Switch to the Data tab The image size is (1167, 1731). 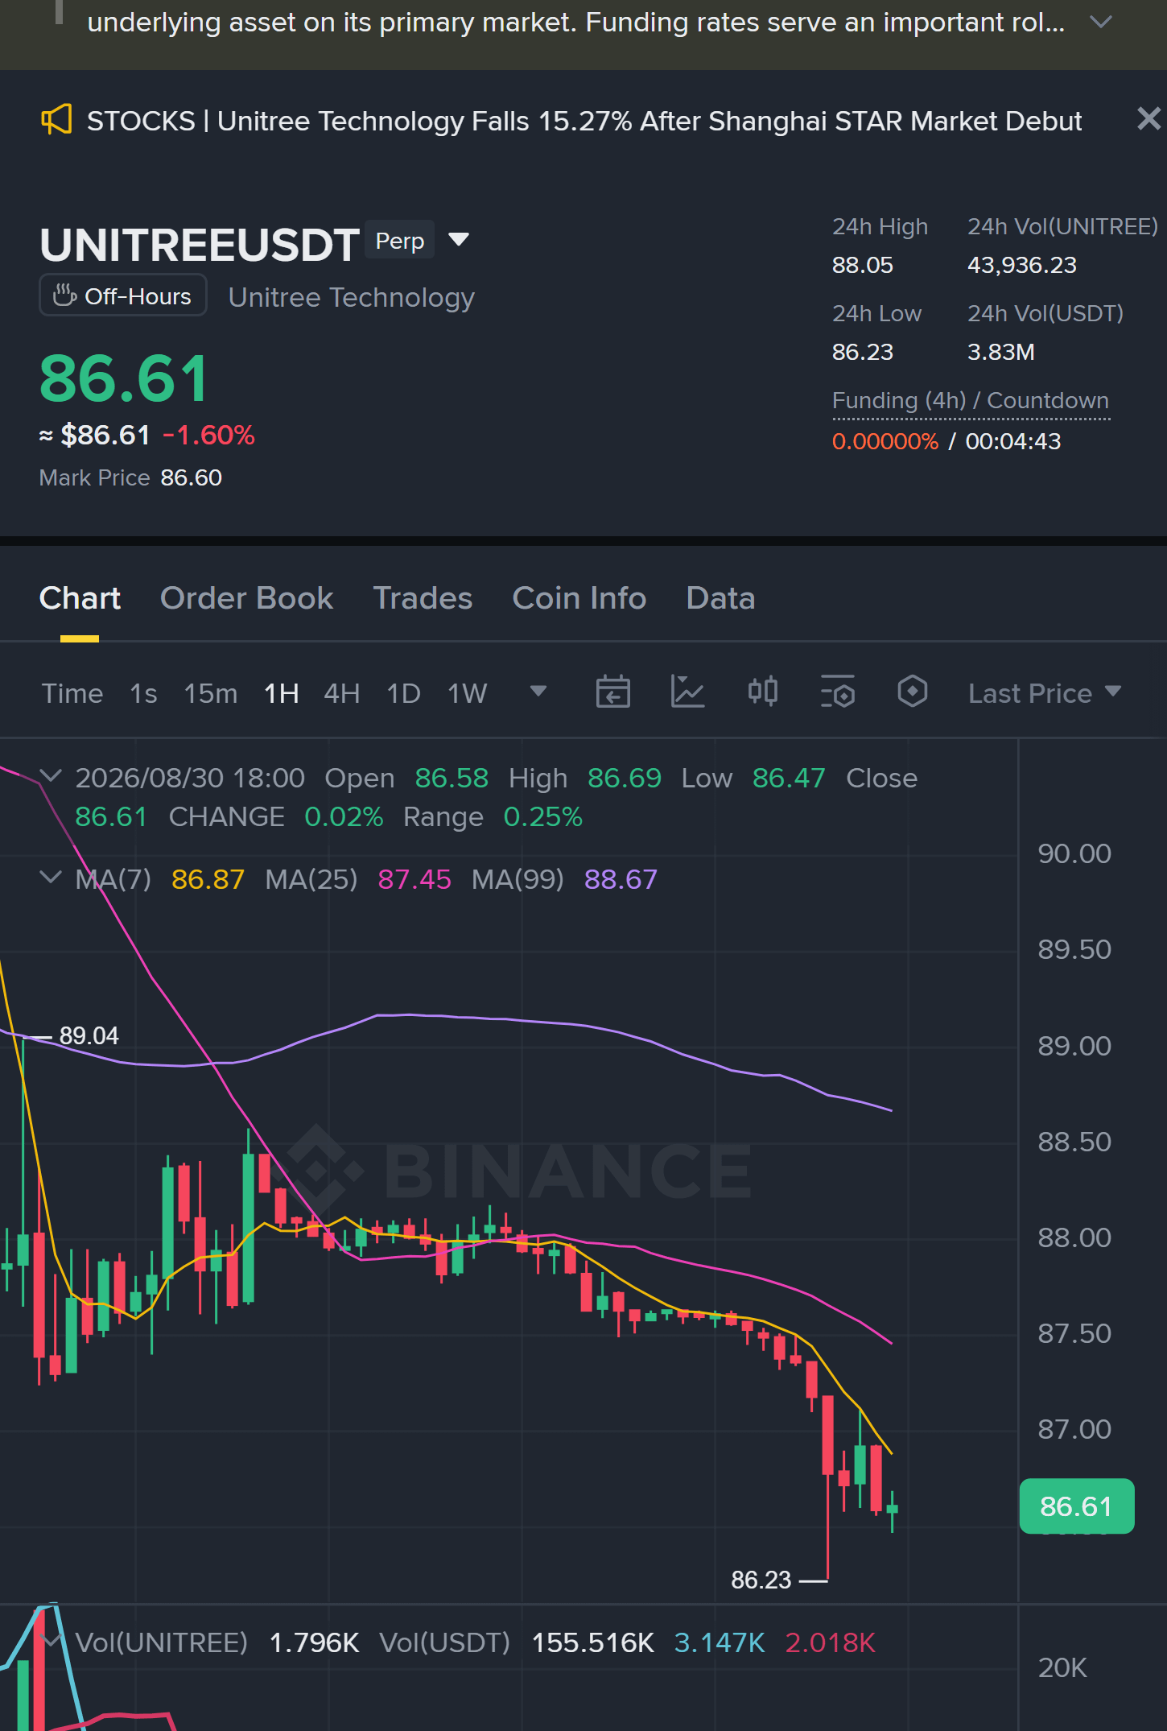point(720,598)
